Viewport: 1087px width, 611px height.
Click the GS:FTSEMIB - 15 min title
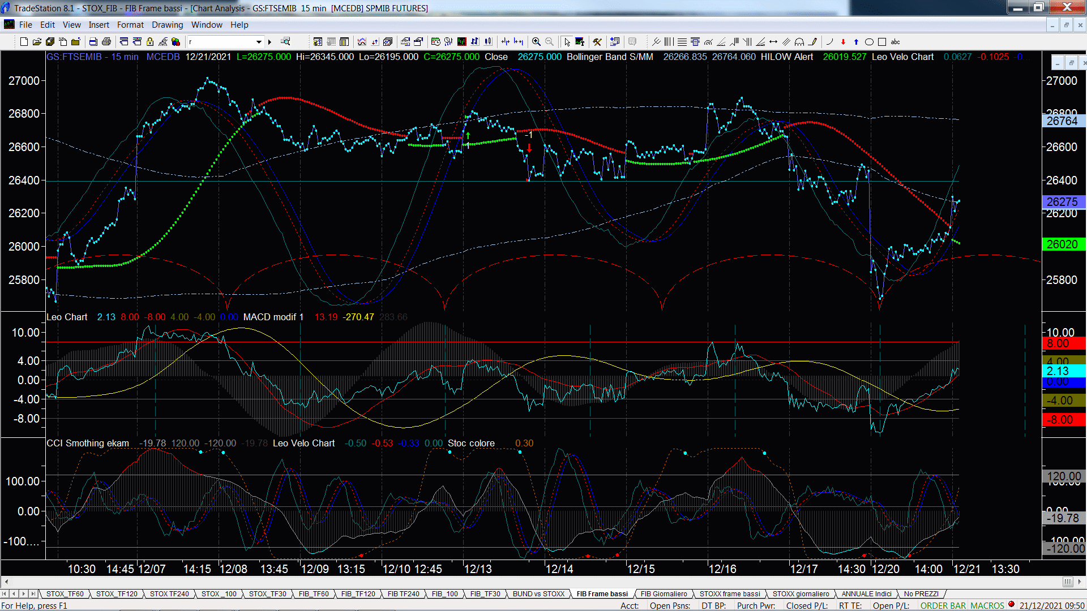coord(92,57)
